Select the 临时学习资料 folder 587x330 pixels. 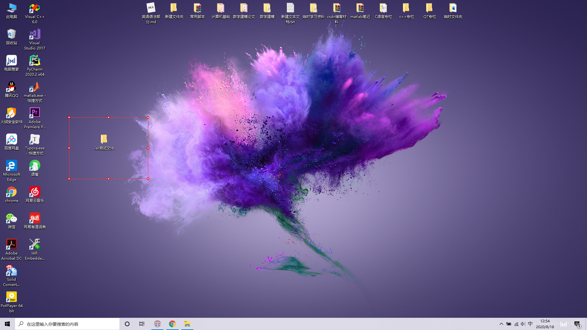[314, 11]
